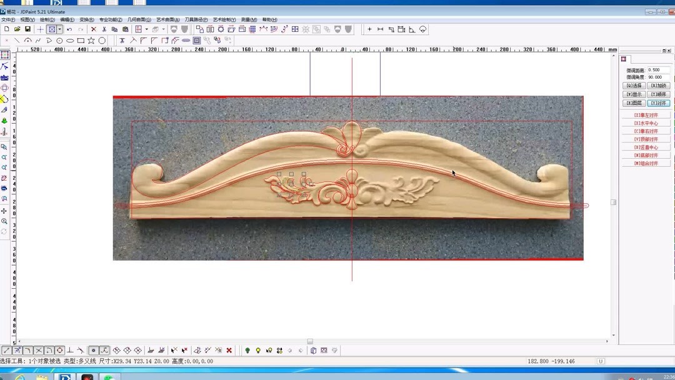
Task: Select the rectangle drawing tool
Action: [x=80, y=40]
